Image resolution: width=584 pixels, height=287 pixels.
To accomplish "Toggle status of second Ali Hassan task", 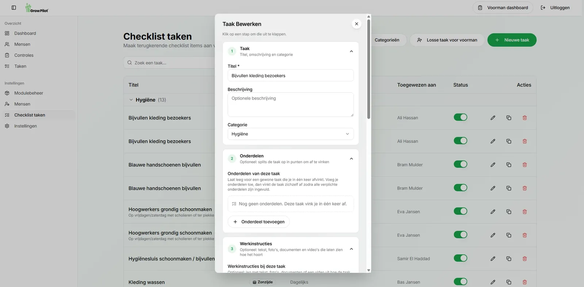I will click(460, 141).
